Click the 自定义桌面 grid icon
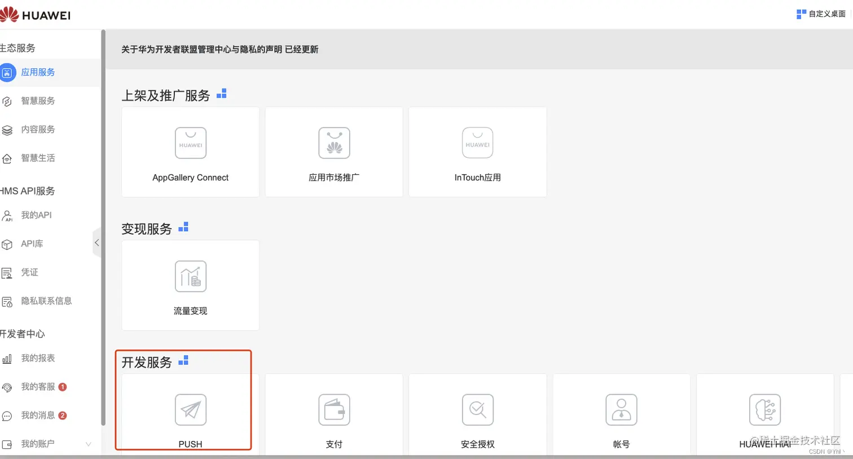Image resolution: width=853 pixels, height=459 pixels. pyautogui.click(x=801, y=14)
